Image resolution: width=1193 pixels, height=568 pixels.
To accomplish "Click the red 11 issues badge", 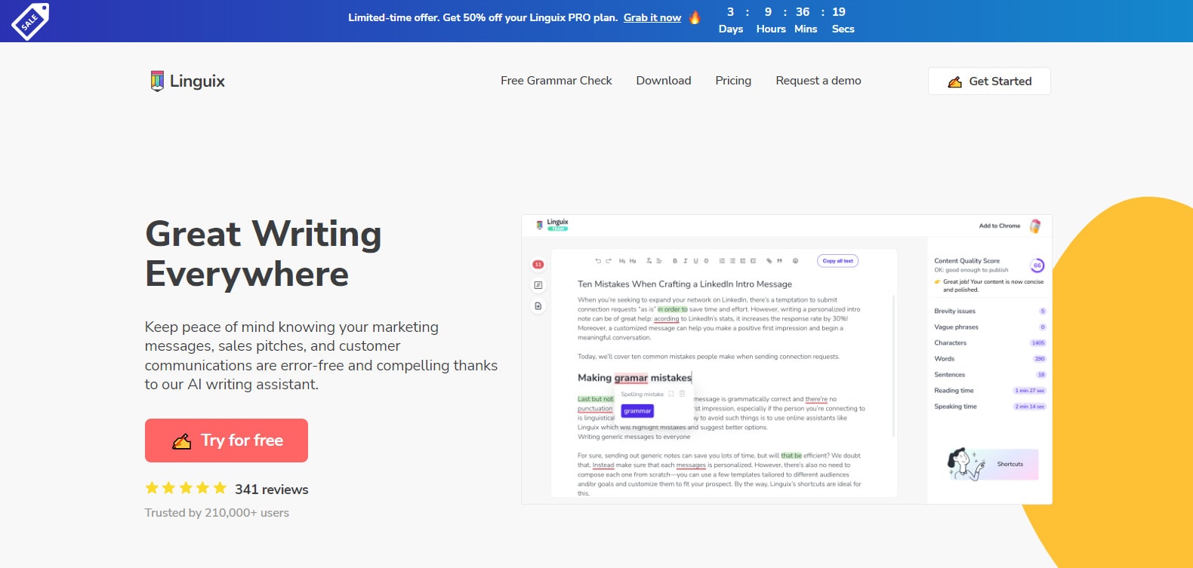I will pos(538,265).
